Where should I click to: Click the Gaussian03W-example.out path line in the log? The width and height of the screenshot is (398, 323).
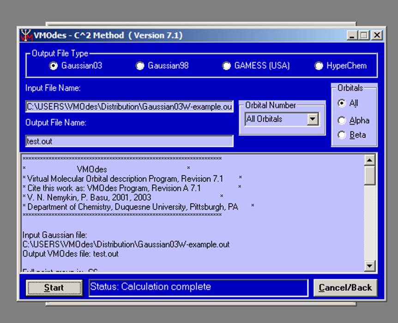pyautogui.click(x=126, y=245)
